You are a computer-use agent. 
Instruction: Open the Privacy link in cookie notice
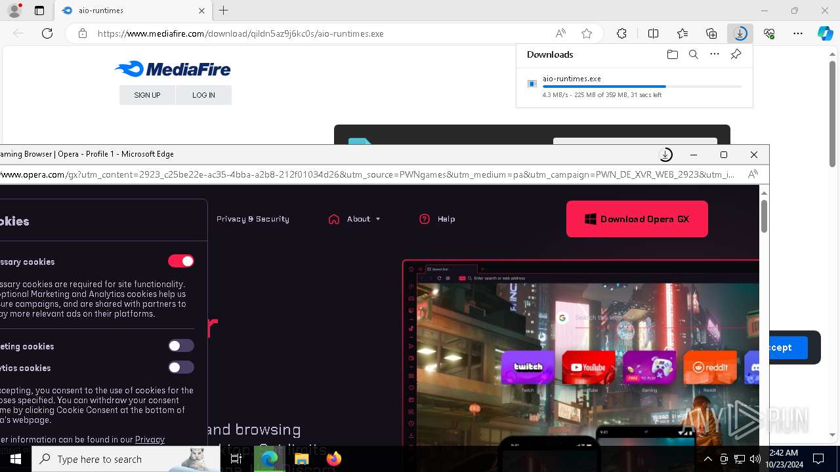pos(150,439)
